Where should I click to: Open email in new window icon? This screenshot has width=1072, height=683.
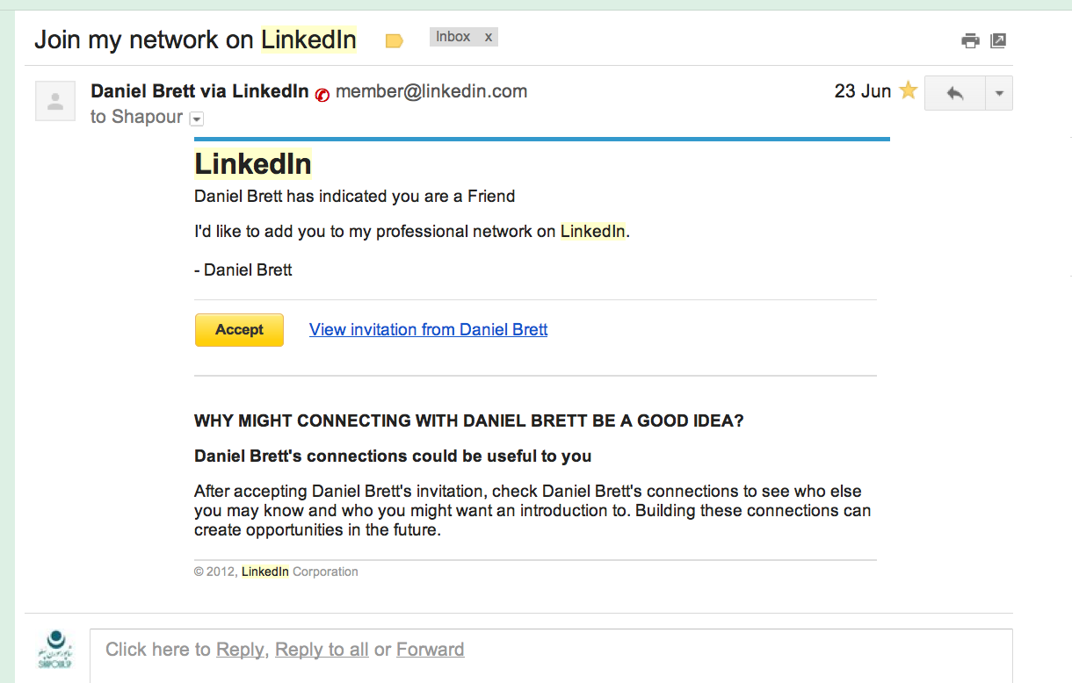[998, 40]
